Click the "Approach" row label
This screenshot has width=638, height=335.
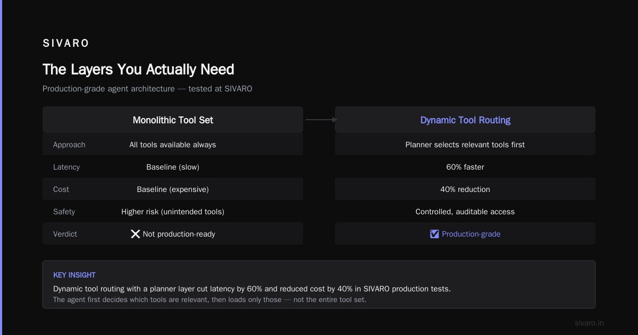tap(69, 145)
